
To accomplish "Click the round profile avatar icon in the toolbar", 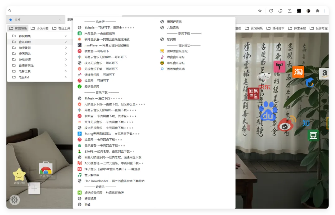I will tap(308, 11).
